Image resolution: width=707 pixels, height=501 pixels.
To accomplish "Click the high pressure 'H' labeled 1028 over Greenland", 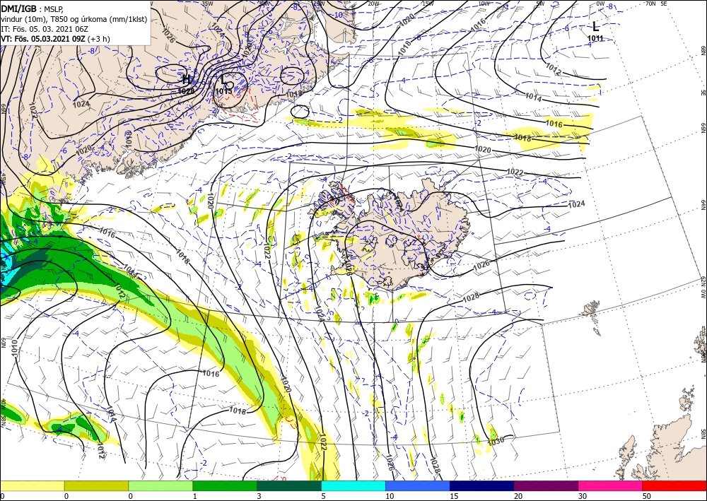I will pos(186,79).
